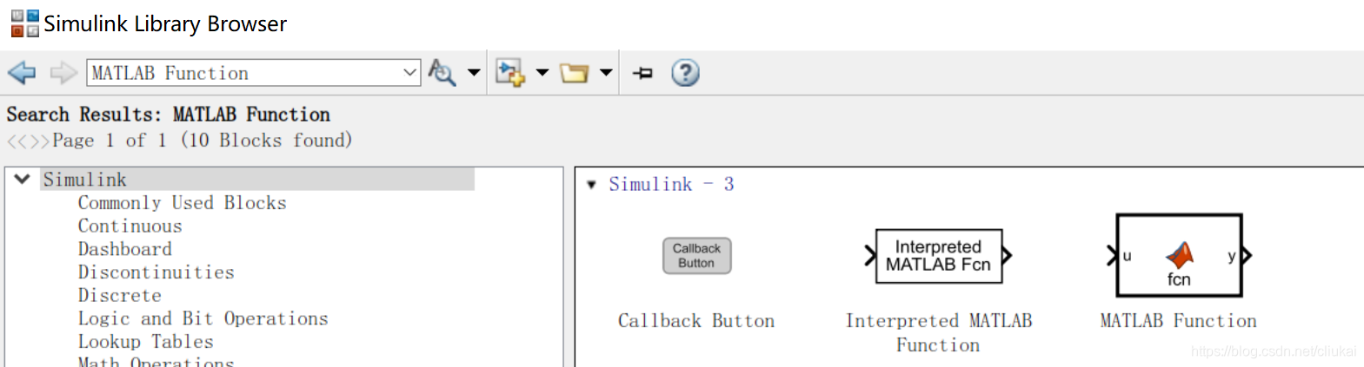Collapse the Simulink tree node chevron
Viewport: 1364px width, 367px height.
pos(23,179)
